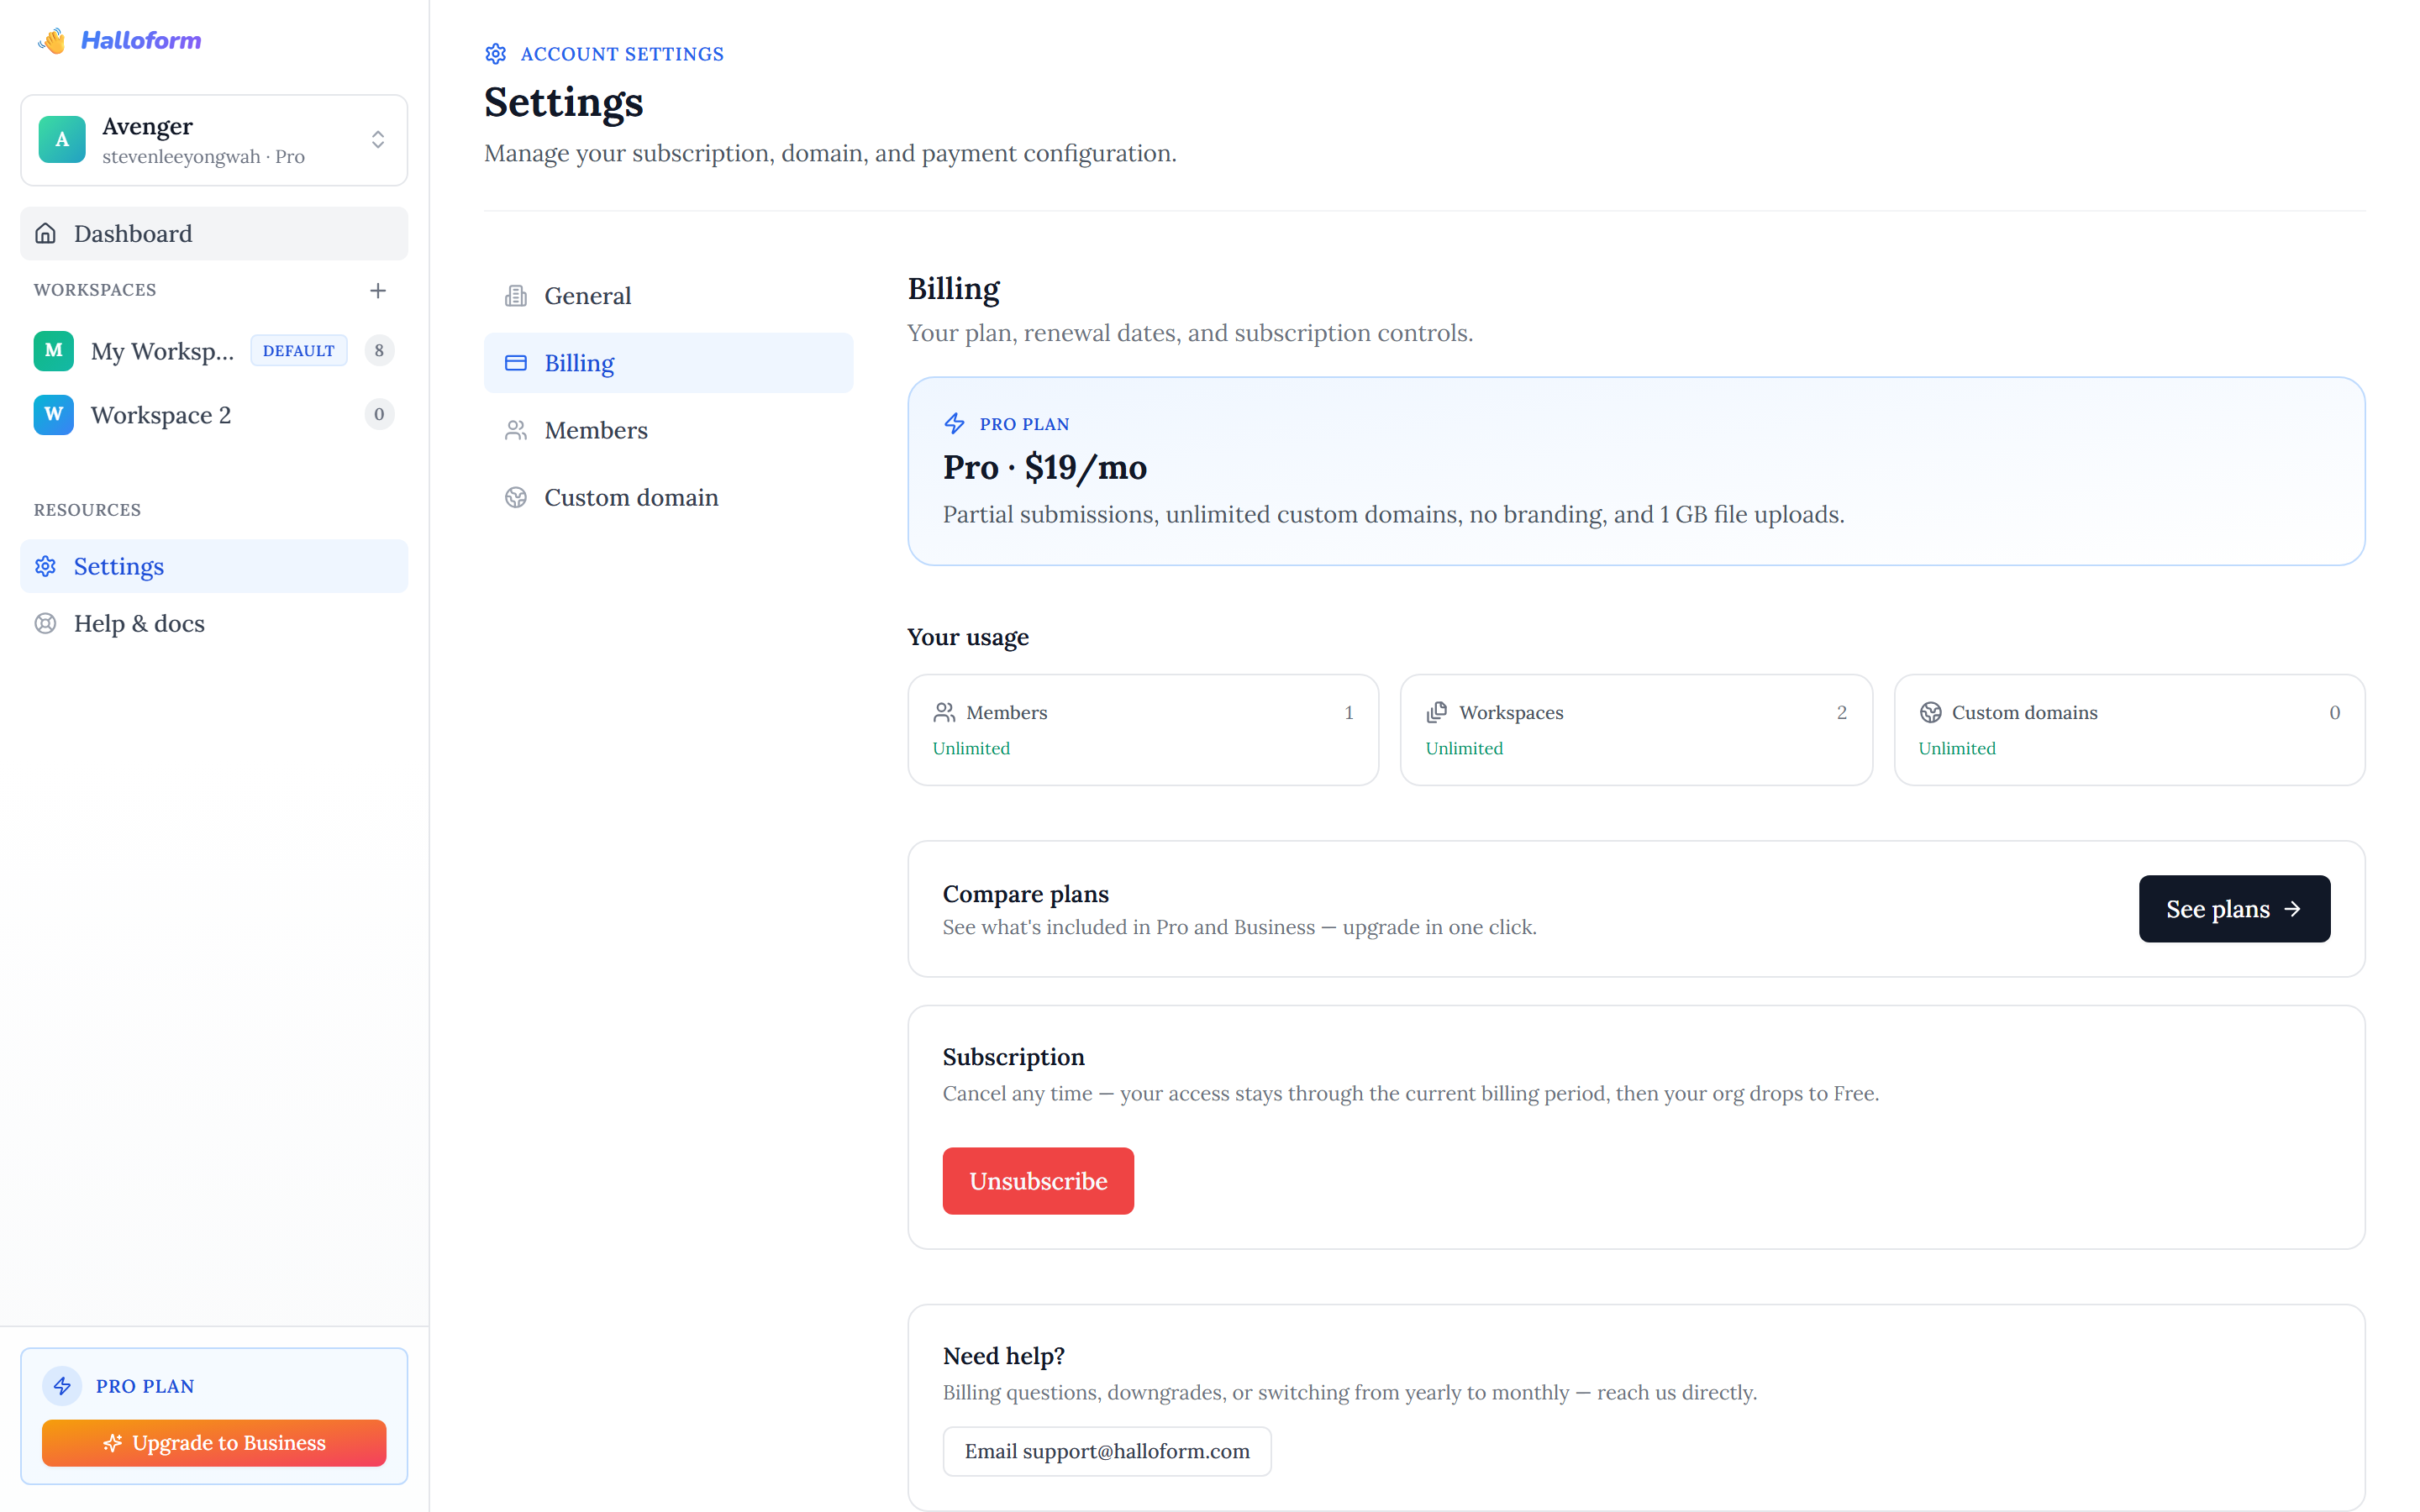This screenshot has height=1512, width=2420.
Task: Click the Halloform waving hand logo
Action: click(52, 40)
